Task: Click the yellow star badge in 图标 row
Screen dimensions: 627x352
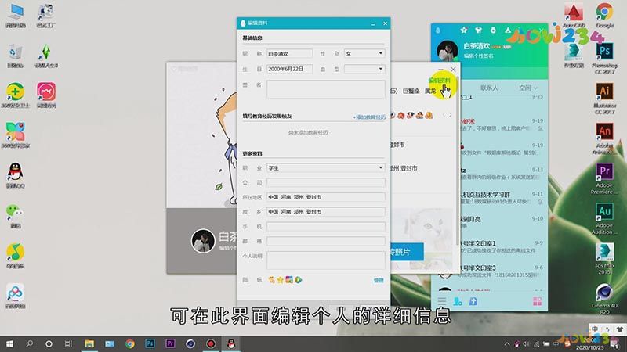Action: (281, 280)
